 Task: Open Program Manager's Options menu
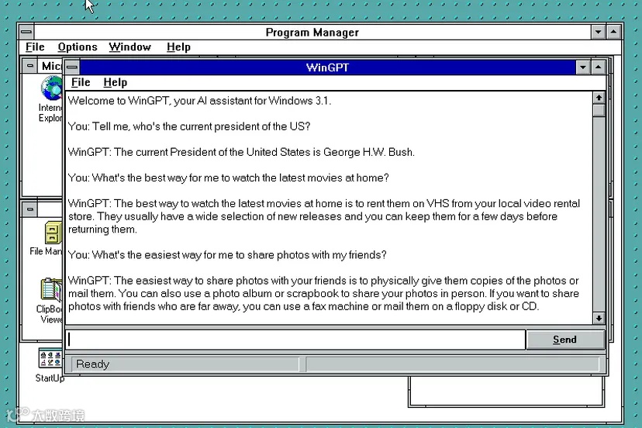pos(78,47)
